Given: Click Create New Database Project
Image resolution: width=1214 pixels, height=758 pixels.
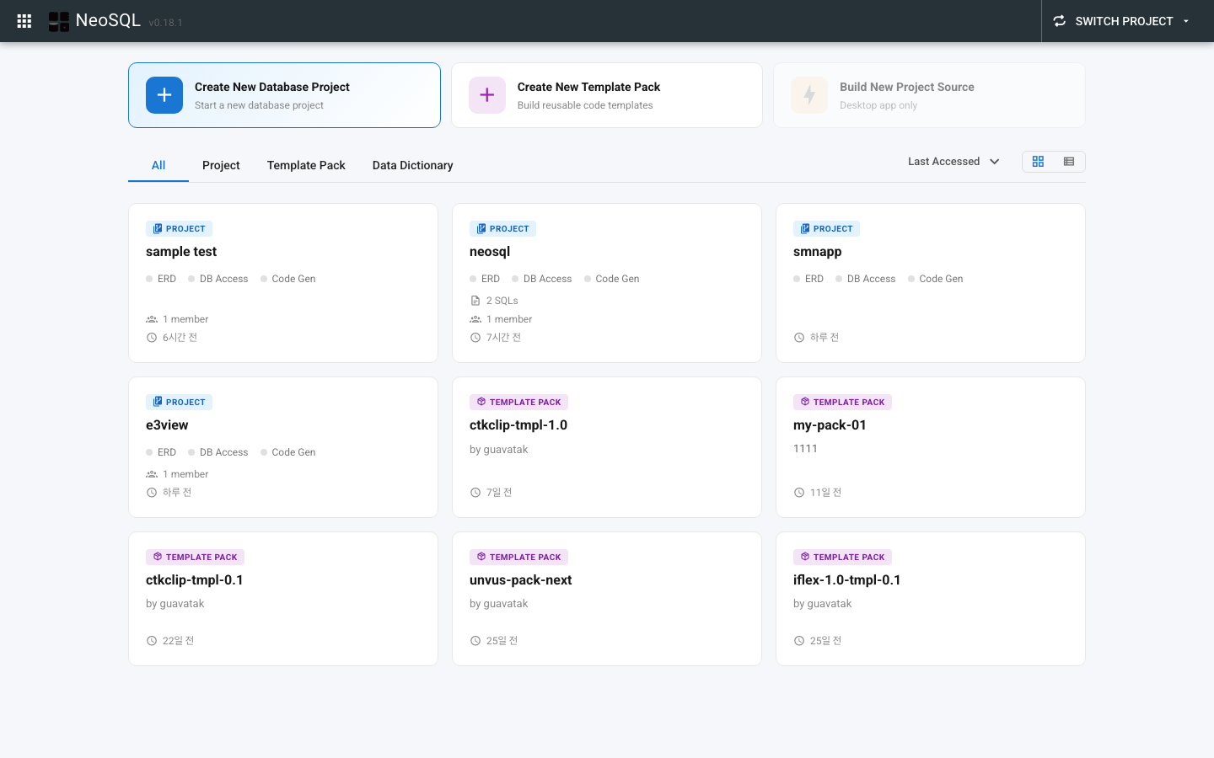Looking at the screenshot, I should click(x=283, y=94).
